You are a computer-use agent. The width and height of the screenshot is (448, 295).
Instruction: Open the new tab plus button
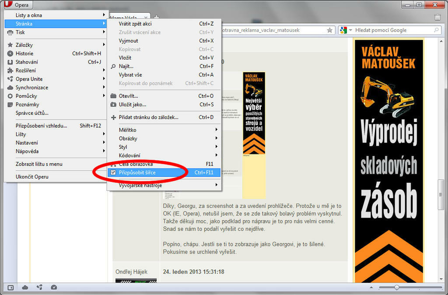tap(157, 17)
